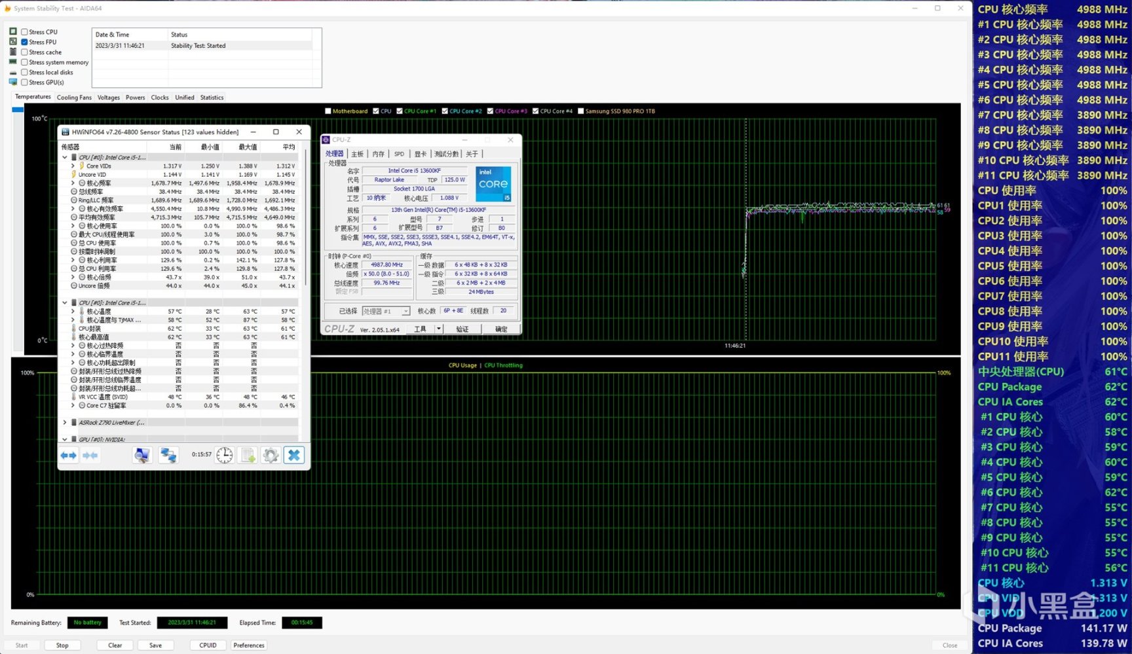1132x654 pixels.
Task: Click HWiNFO magnifier monitor icon
Action: tap(141, 455)
